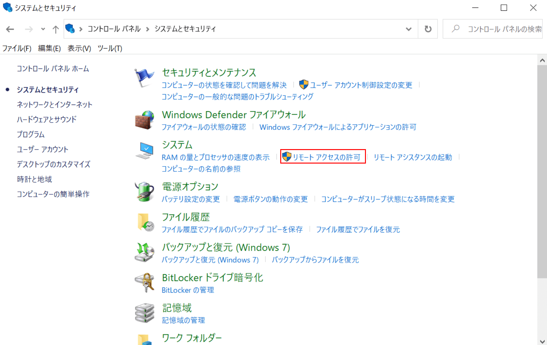Viewport: 547px width, 345px height.
Task: Click BitLocker の管理 link
Action: tap(188, 290)
